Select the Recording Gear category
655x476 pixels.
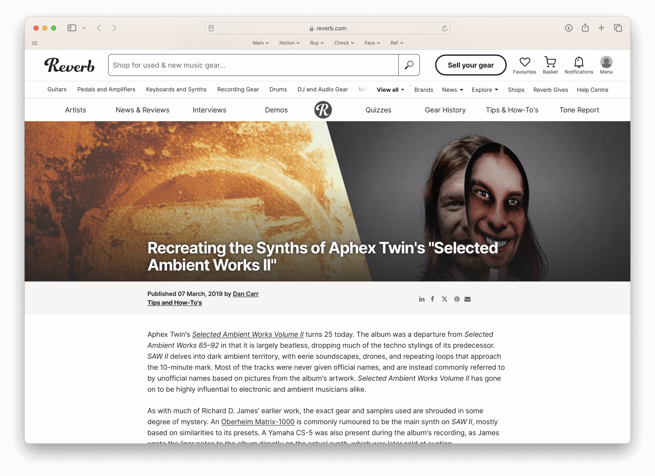(x=238, y=89)
